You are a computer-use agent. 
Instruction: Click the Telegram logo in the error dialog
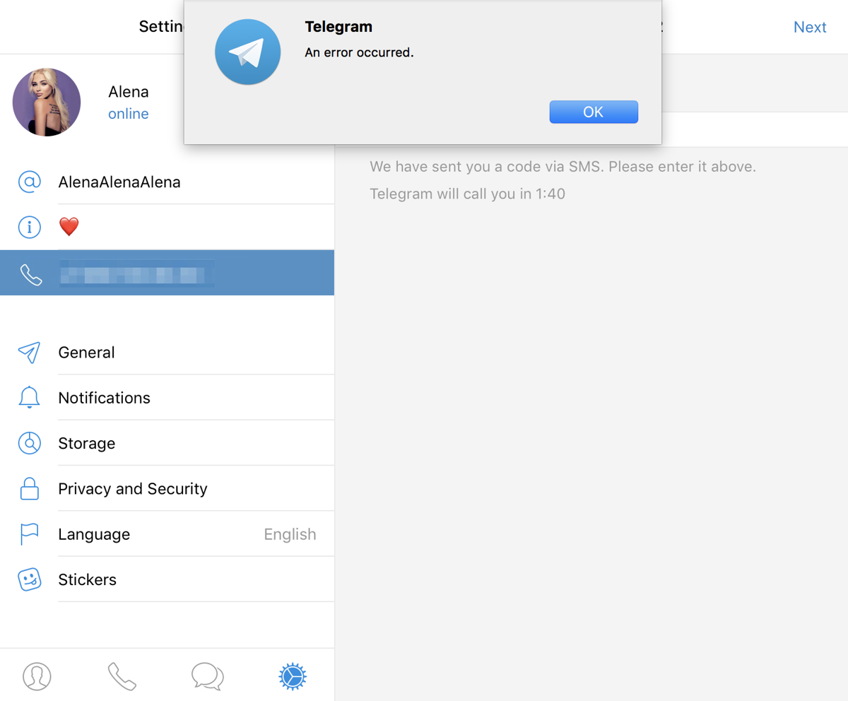coord(248,52)
